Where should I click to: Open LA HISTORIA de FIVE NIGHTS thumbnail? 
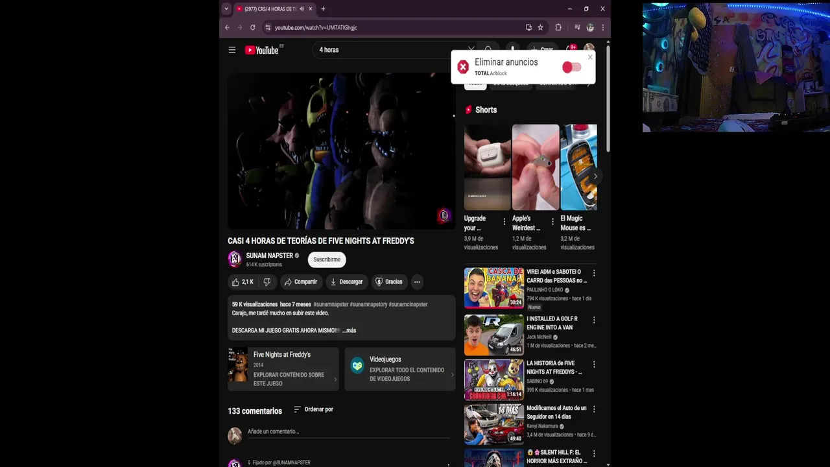[x=494, y=379]
